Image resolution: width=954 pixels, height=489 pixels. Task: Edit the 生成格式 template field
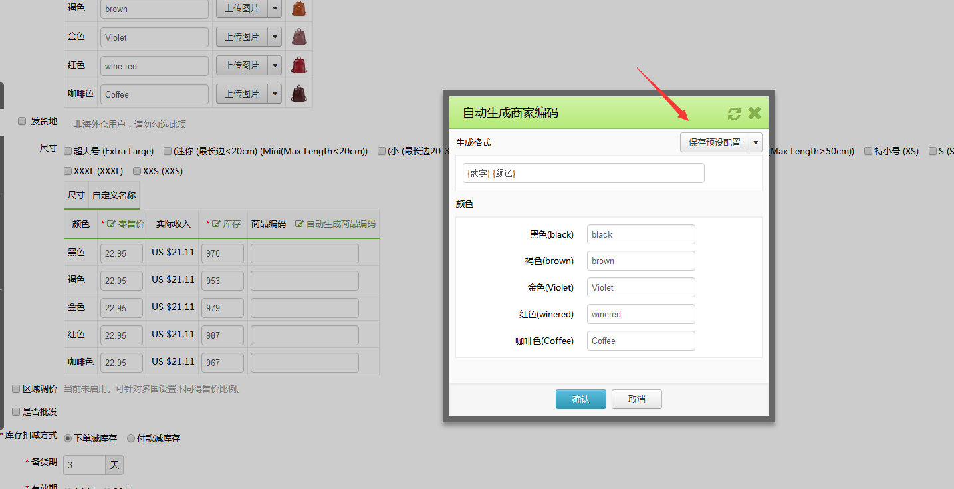tap(584, 173)
